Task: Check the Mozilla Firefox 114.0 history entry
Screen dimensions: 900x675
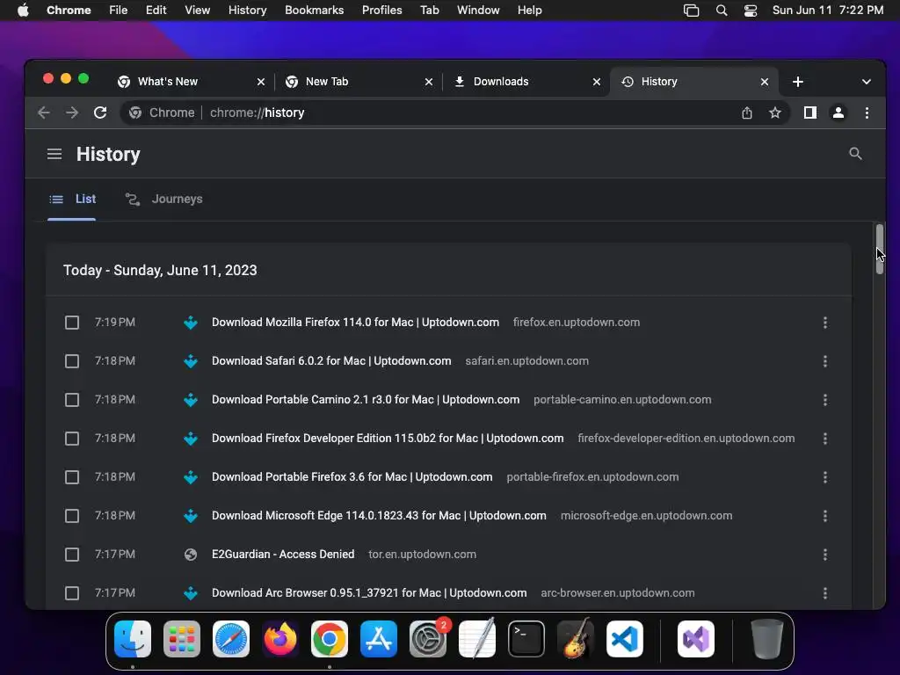Action: tap(72, 323)
